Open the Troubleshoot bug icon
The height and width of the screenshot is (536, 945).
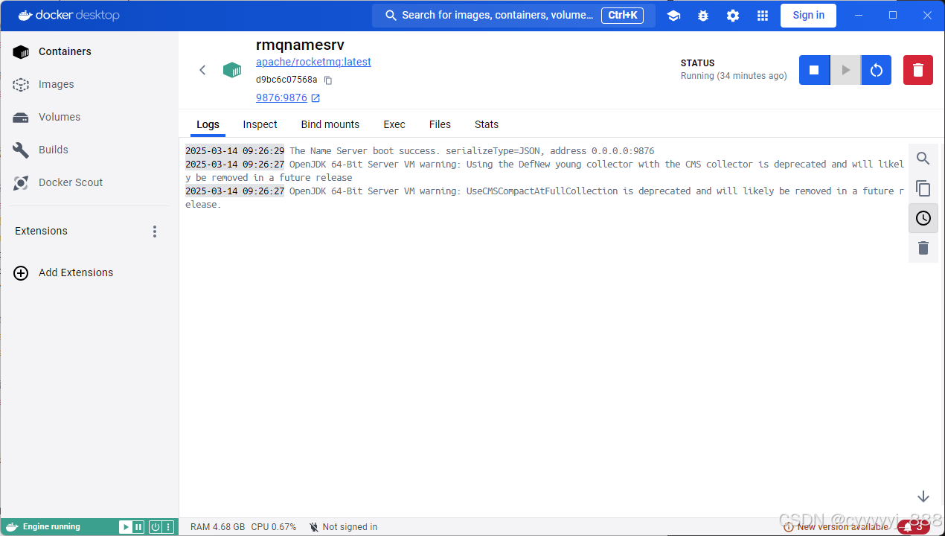click(x=702, y=15)
